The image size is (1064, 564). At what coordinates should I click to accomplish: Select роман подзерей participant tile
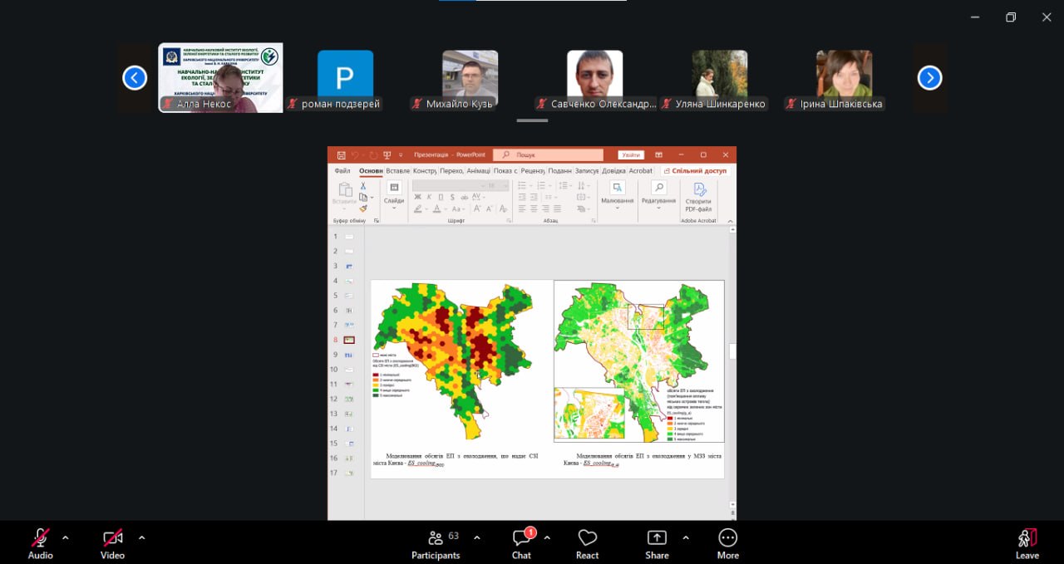[345, 78]
